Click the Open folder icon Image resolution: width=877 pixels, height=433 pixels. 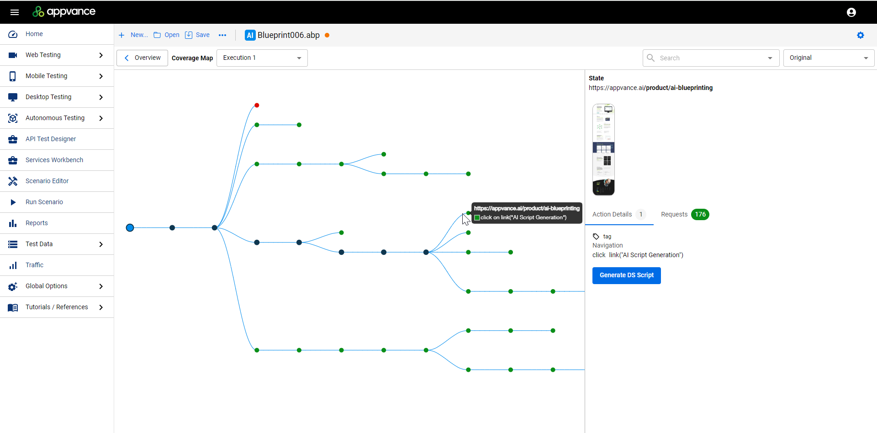[x=157, y=35]
